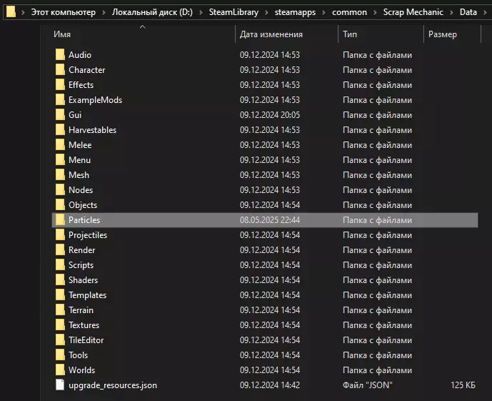Click the Character folder icon
The width and height of the screenshot is (492, 401).
[x=60, y=70]
